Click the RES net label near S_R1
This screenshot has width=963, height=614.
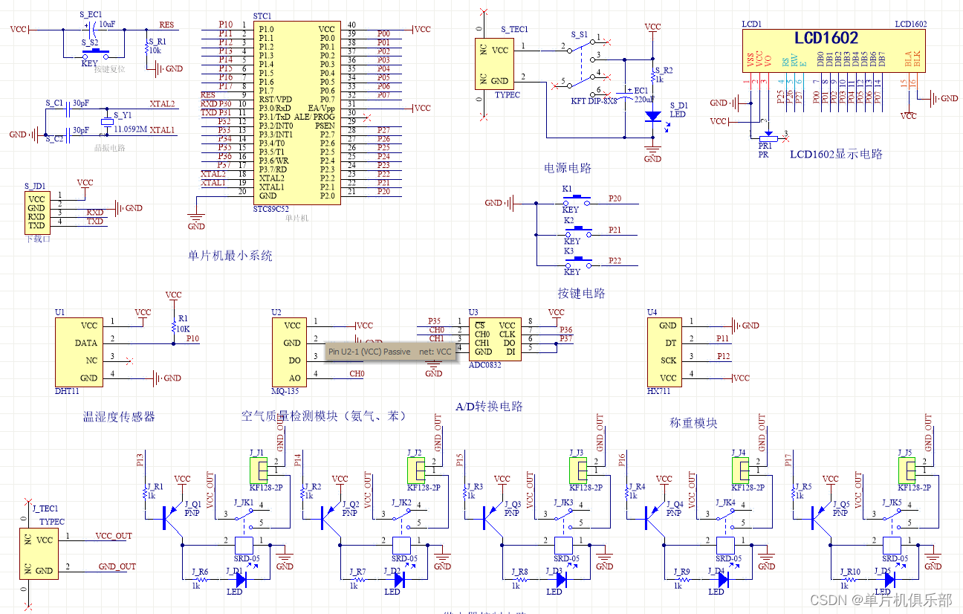coord(167,25)
